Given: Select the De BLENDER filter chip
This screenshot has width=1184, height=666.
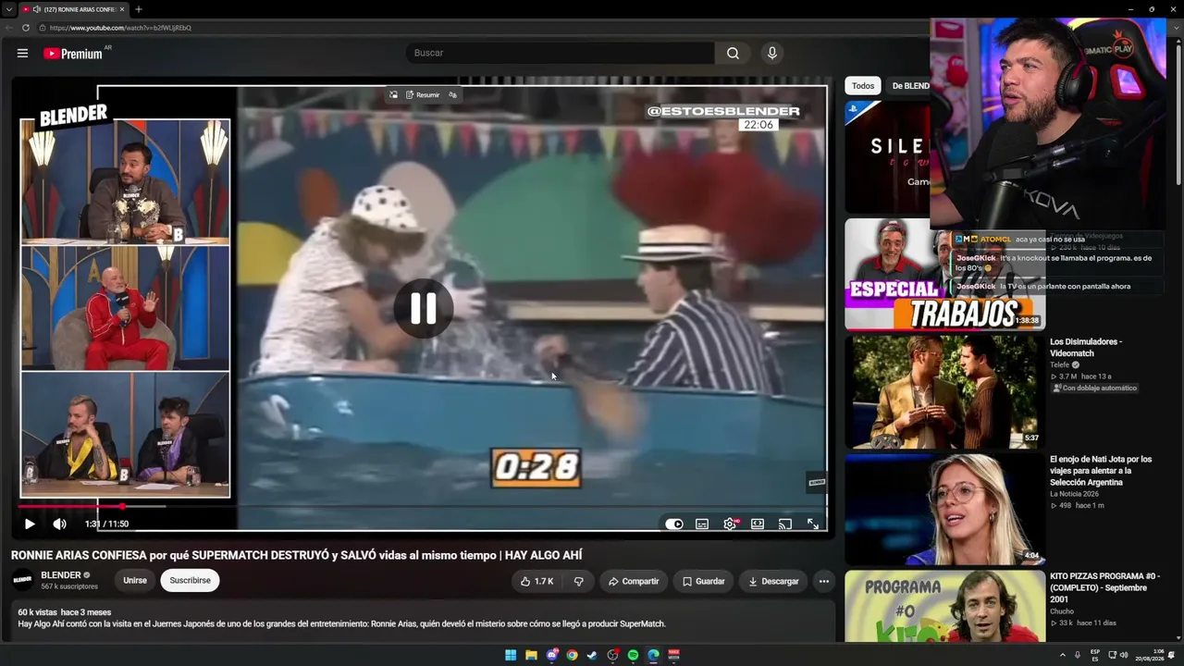Looking at the screenshot, I should 910,86.
